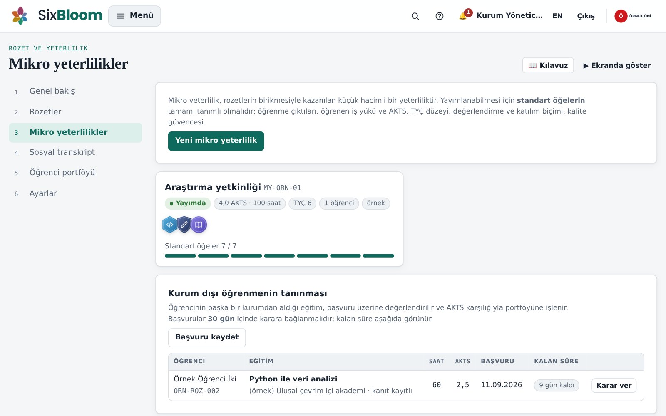Switch language to EN

coord(557,16)
